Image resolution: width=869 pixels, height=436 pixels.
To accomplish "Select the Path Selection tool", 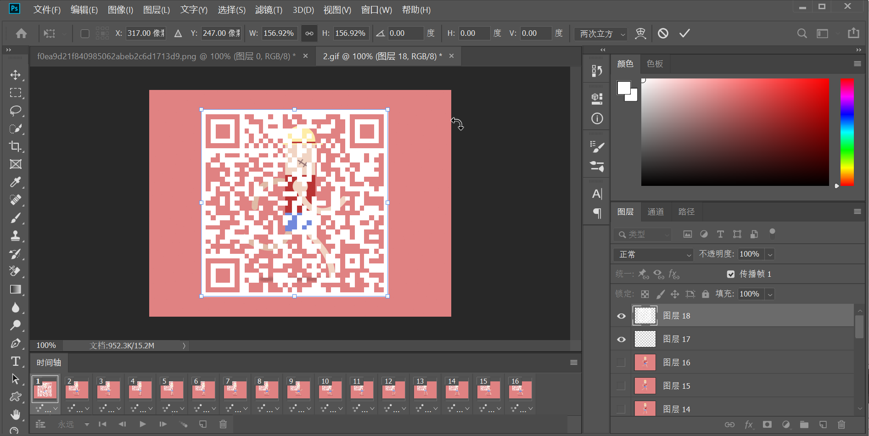I will point(16,379).
